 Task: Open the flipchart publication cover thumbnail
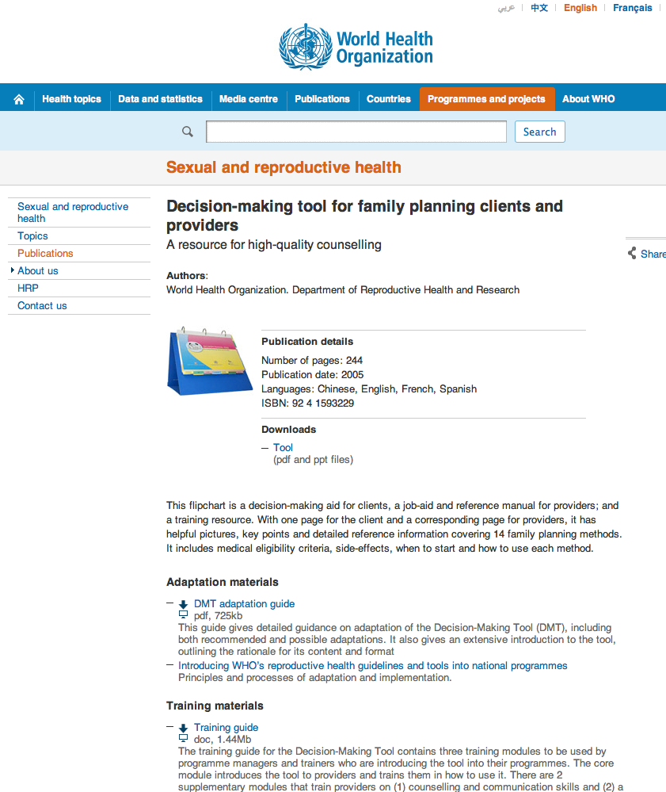pyautogui.click(x=209, y=361)
